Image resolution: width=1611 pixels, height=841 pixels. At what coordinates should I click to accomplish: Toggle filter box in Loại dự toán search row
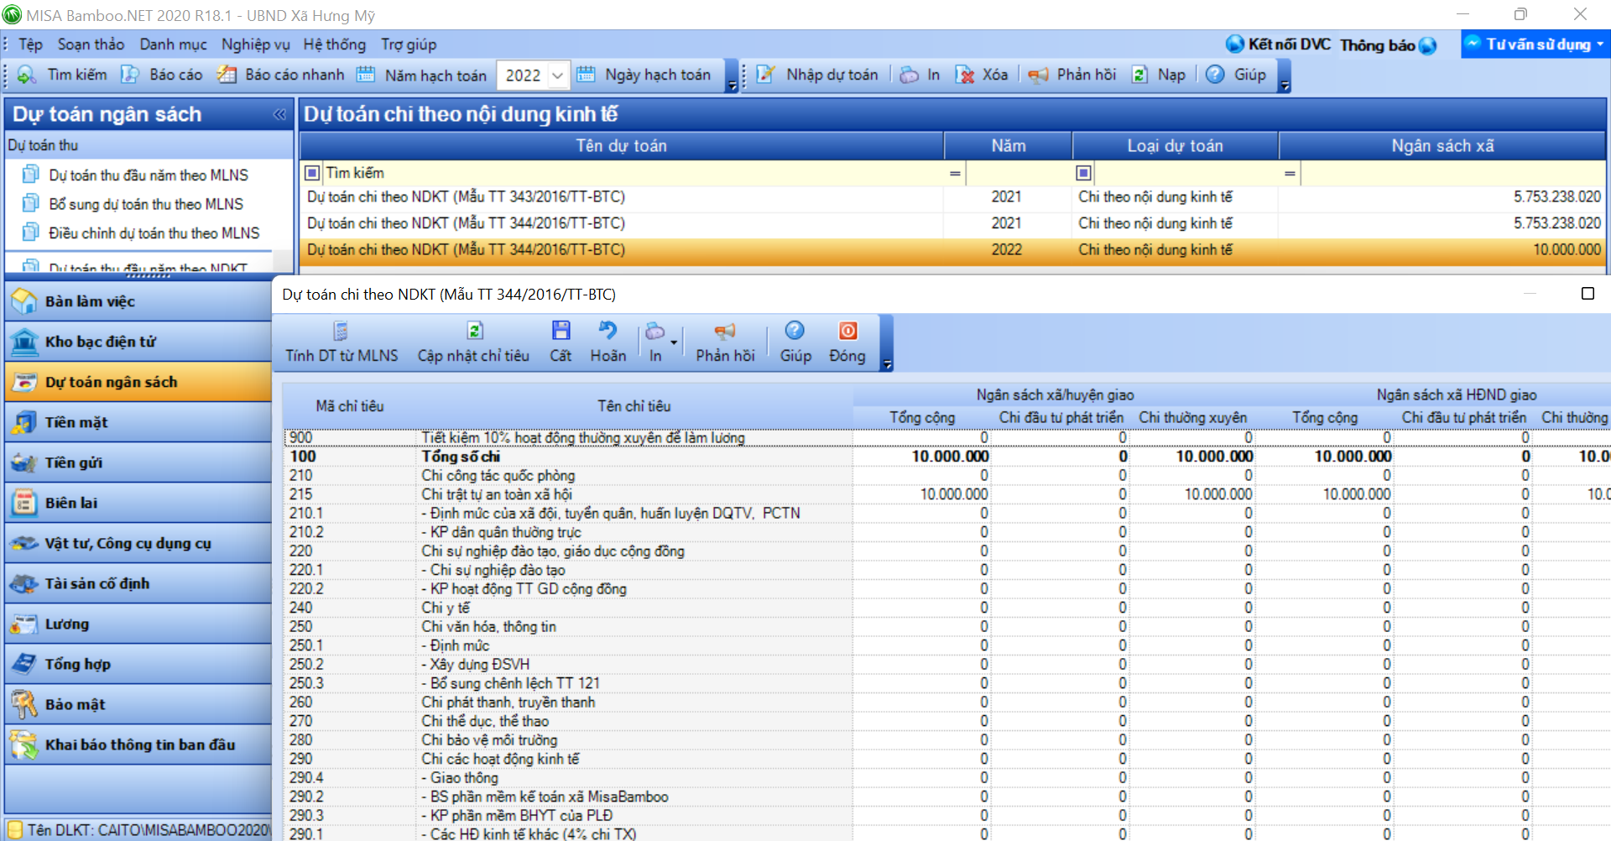pyautogui.click(x=1083, y=173)
